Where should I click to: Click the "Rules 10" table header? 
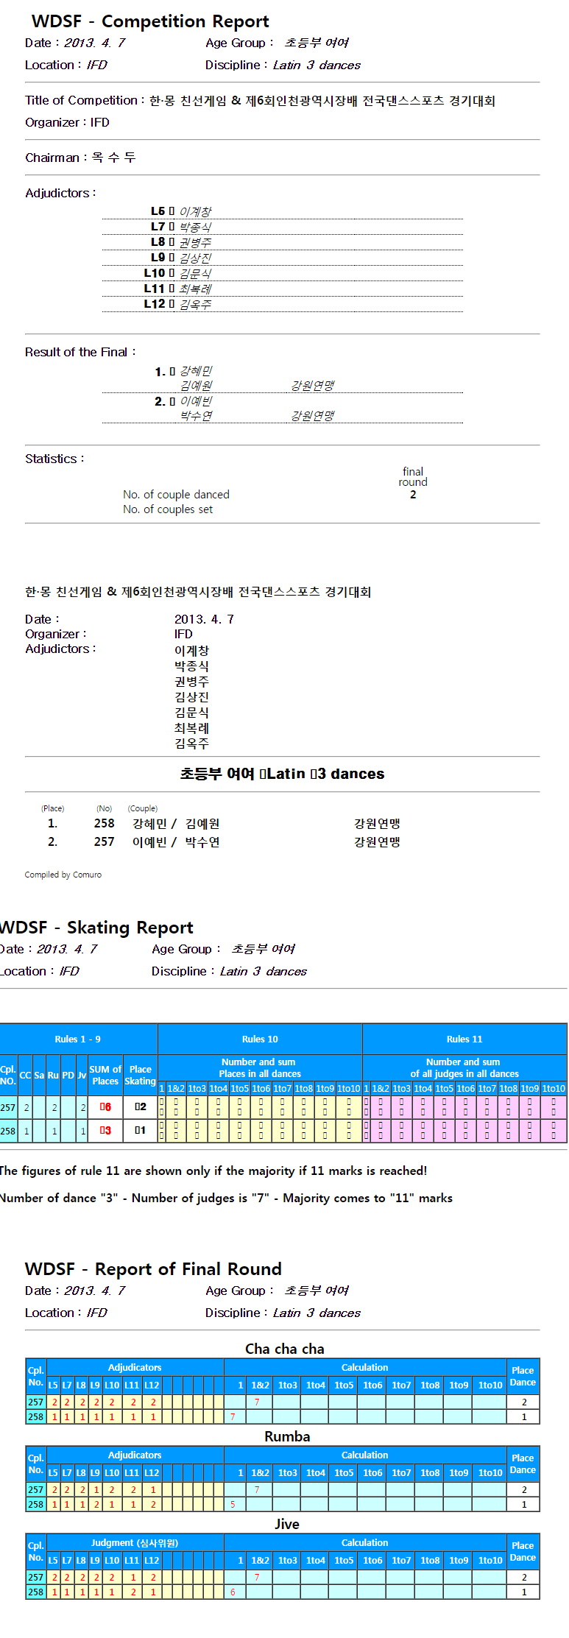pos(260,1039)
